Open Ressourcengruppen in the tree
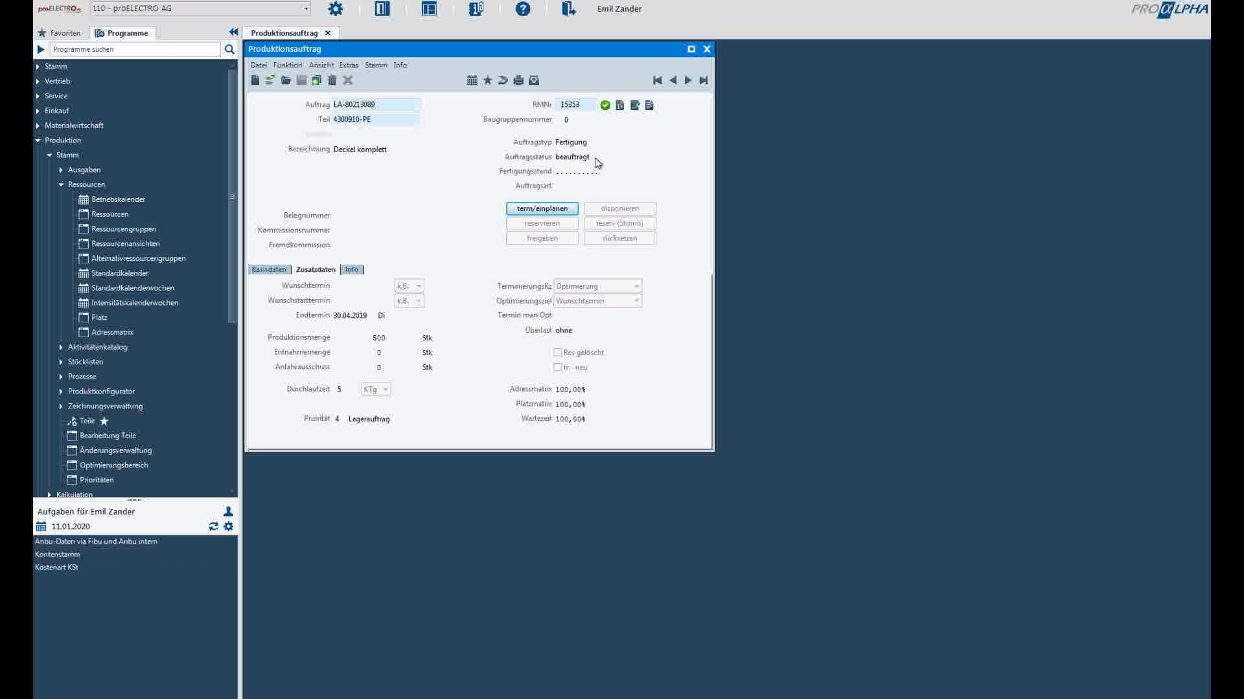The height and width of the screenshot is (699, 1244). coord(123,228)
